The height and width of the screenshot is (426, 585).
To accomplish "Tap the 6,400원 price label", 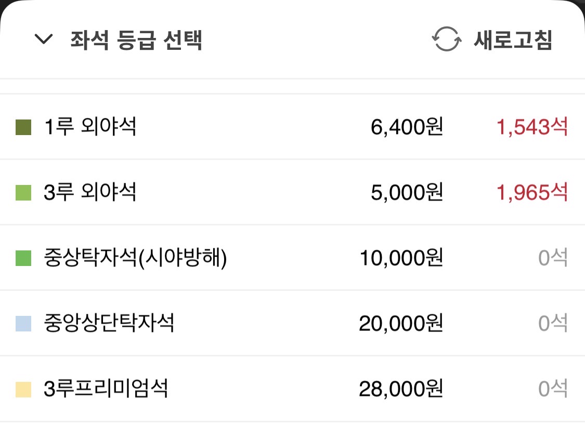I will [407, 127].
